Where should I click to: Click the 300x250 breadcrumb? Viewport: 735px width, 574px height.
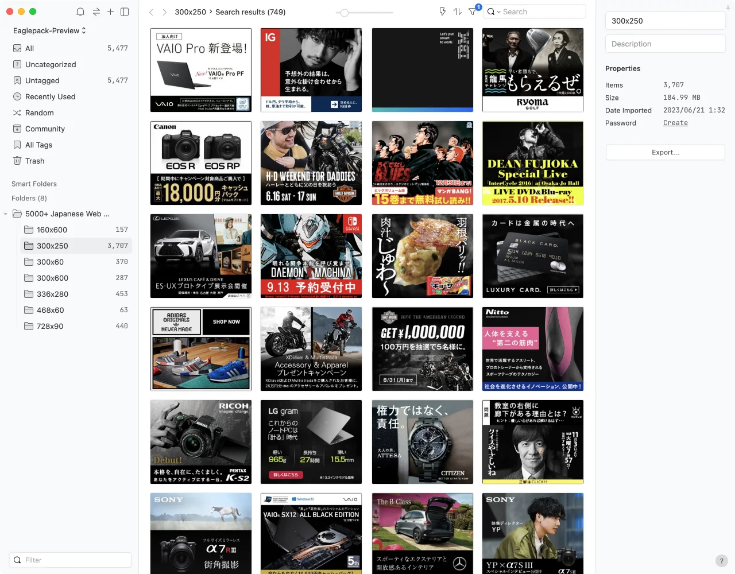(190, 12)
